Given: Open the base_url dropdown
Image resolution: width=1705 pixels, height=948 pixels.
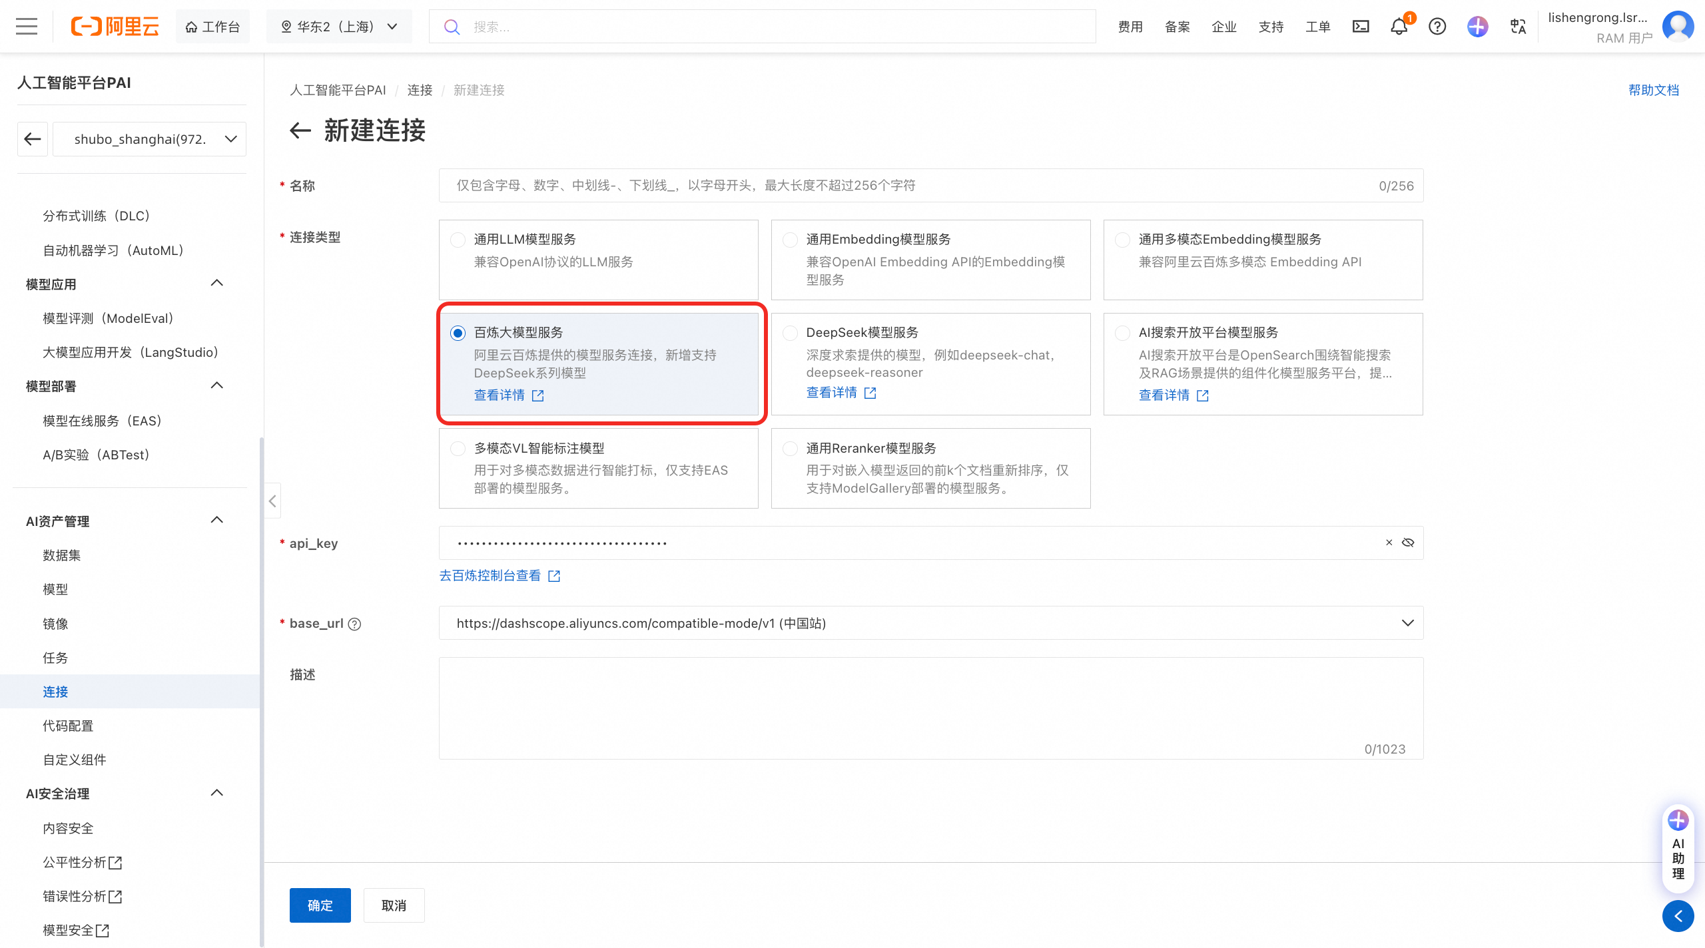Looking at the screenshot, I should coord(1407,623).
